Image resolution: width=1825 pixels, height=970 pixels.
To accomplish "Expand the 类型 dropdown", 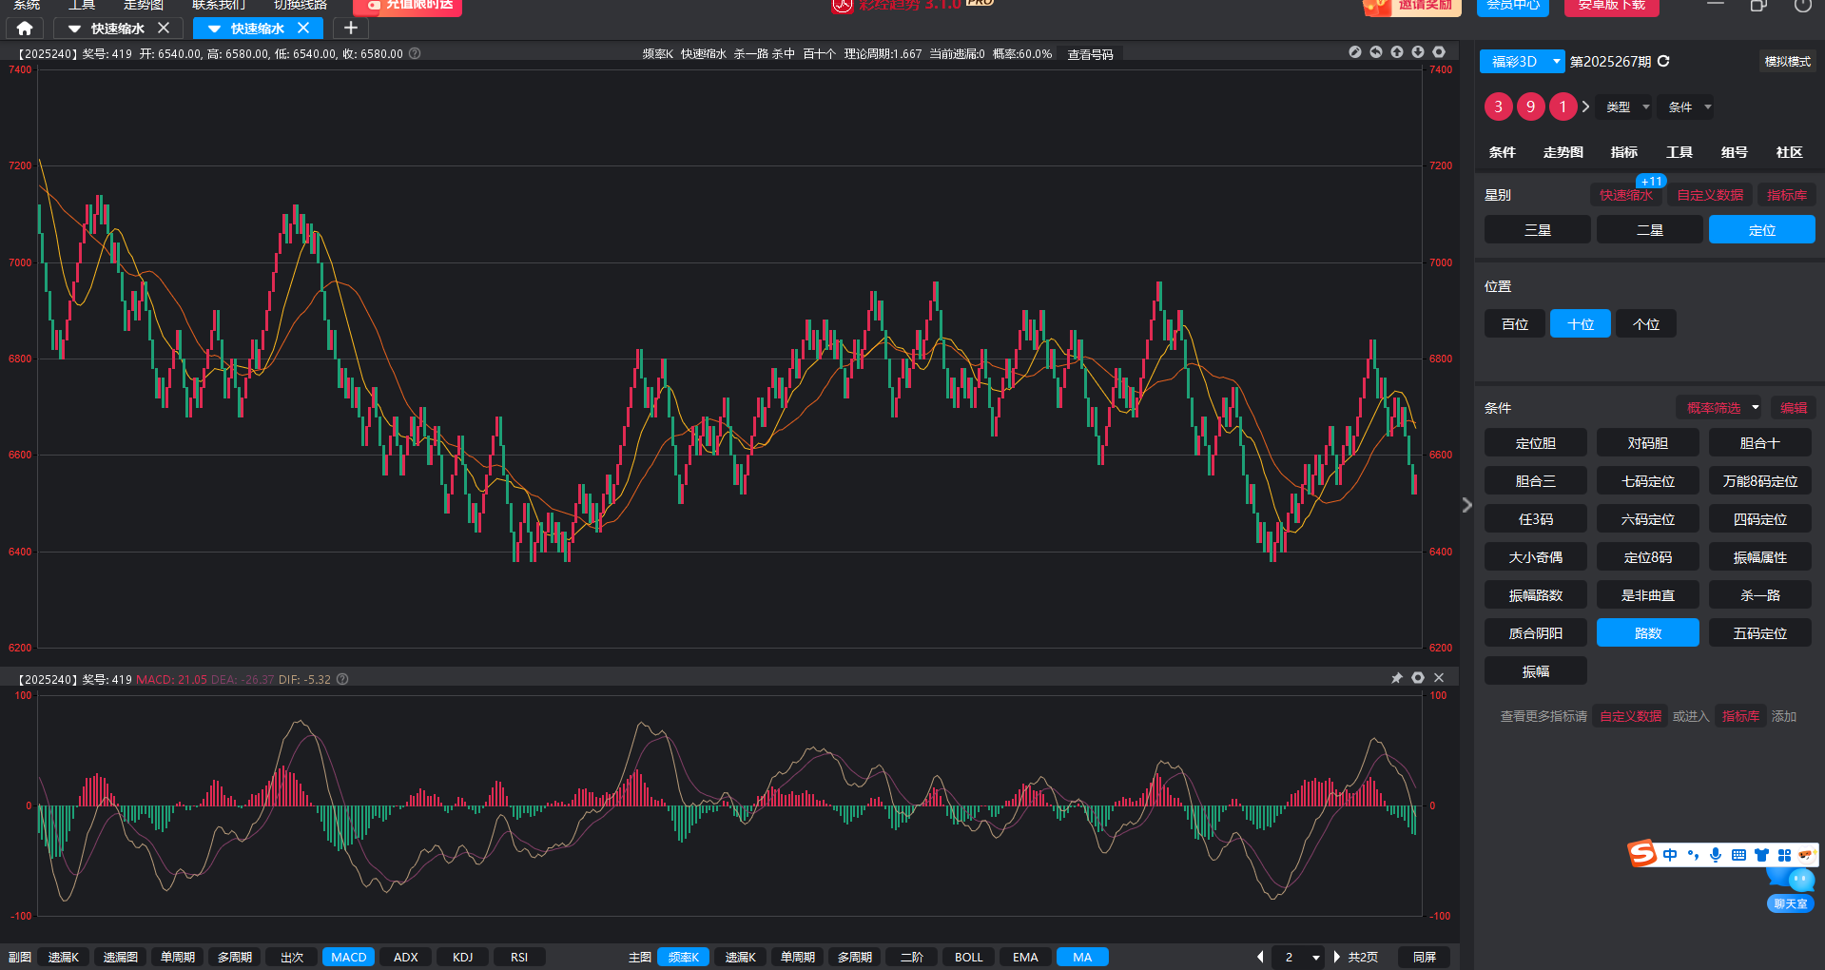I will click(1626, 107).
